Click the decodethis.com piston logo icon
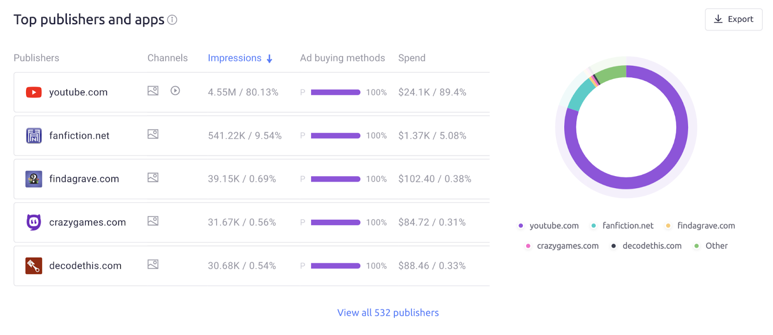The height and width of the screenshot is (335, 773). pyautogui.click(x=33, y=265)
